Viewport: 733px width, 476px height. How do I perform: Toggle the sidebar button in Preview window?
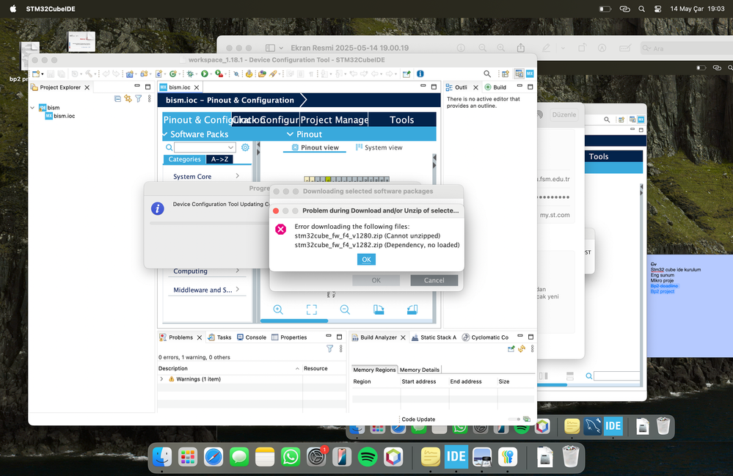point(270,48)
